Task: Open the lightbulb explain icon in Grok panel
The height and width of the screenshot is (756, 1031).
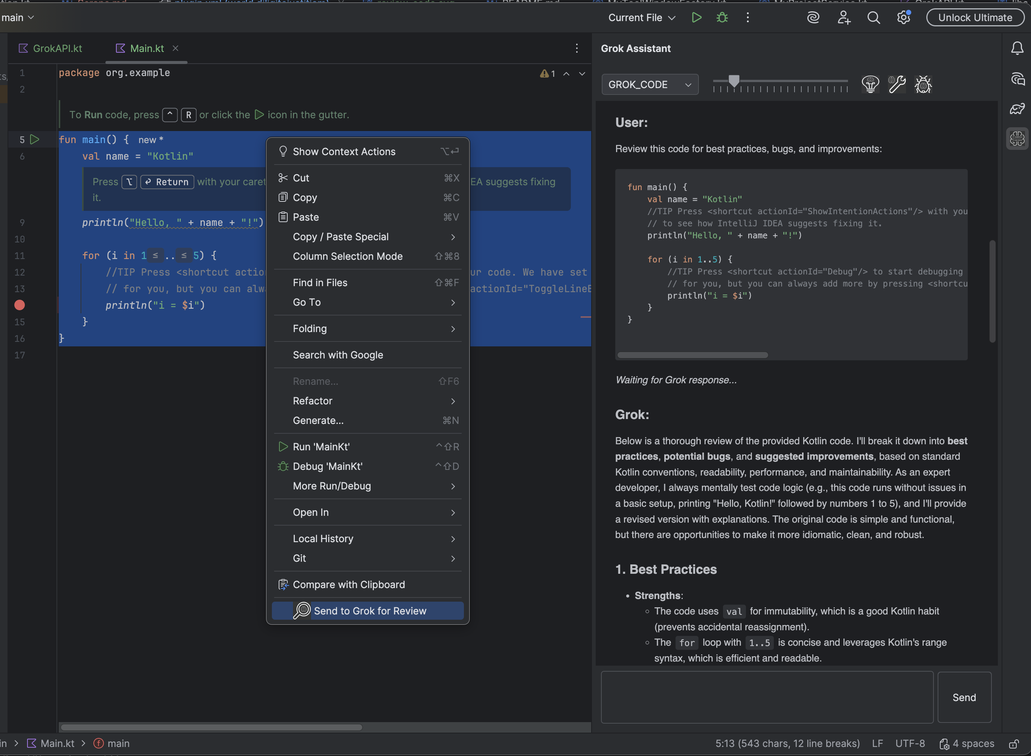Action: tap(870, 84)
